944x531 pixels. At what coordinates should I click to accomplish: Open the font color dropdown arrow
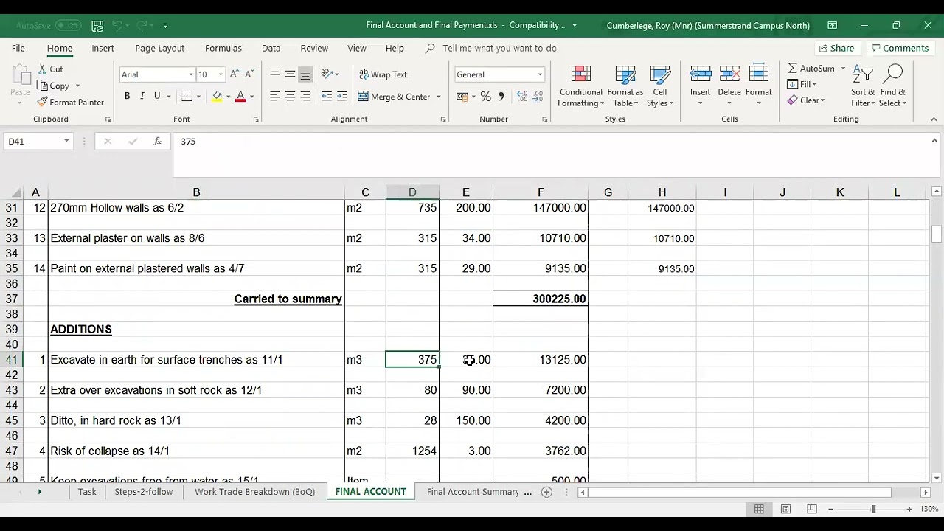(x=251, y=97)
